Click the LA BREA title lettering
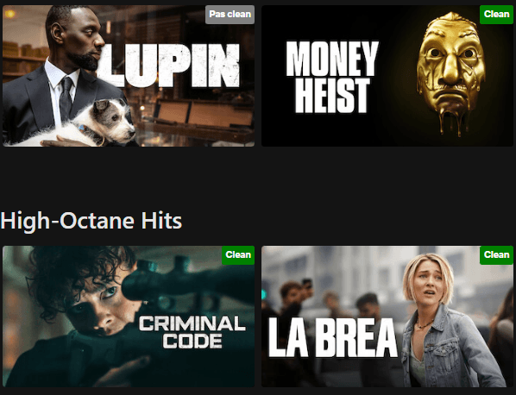The height and width of the screenshot is (395, 516). pos(333,337)
